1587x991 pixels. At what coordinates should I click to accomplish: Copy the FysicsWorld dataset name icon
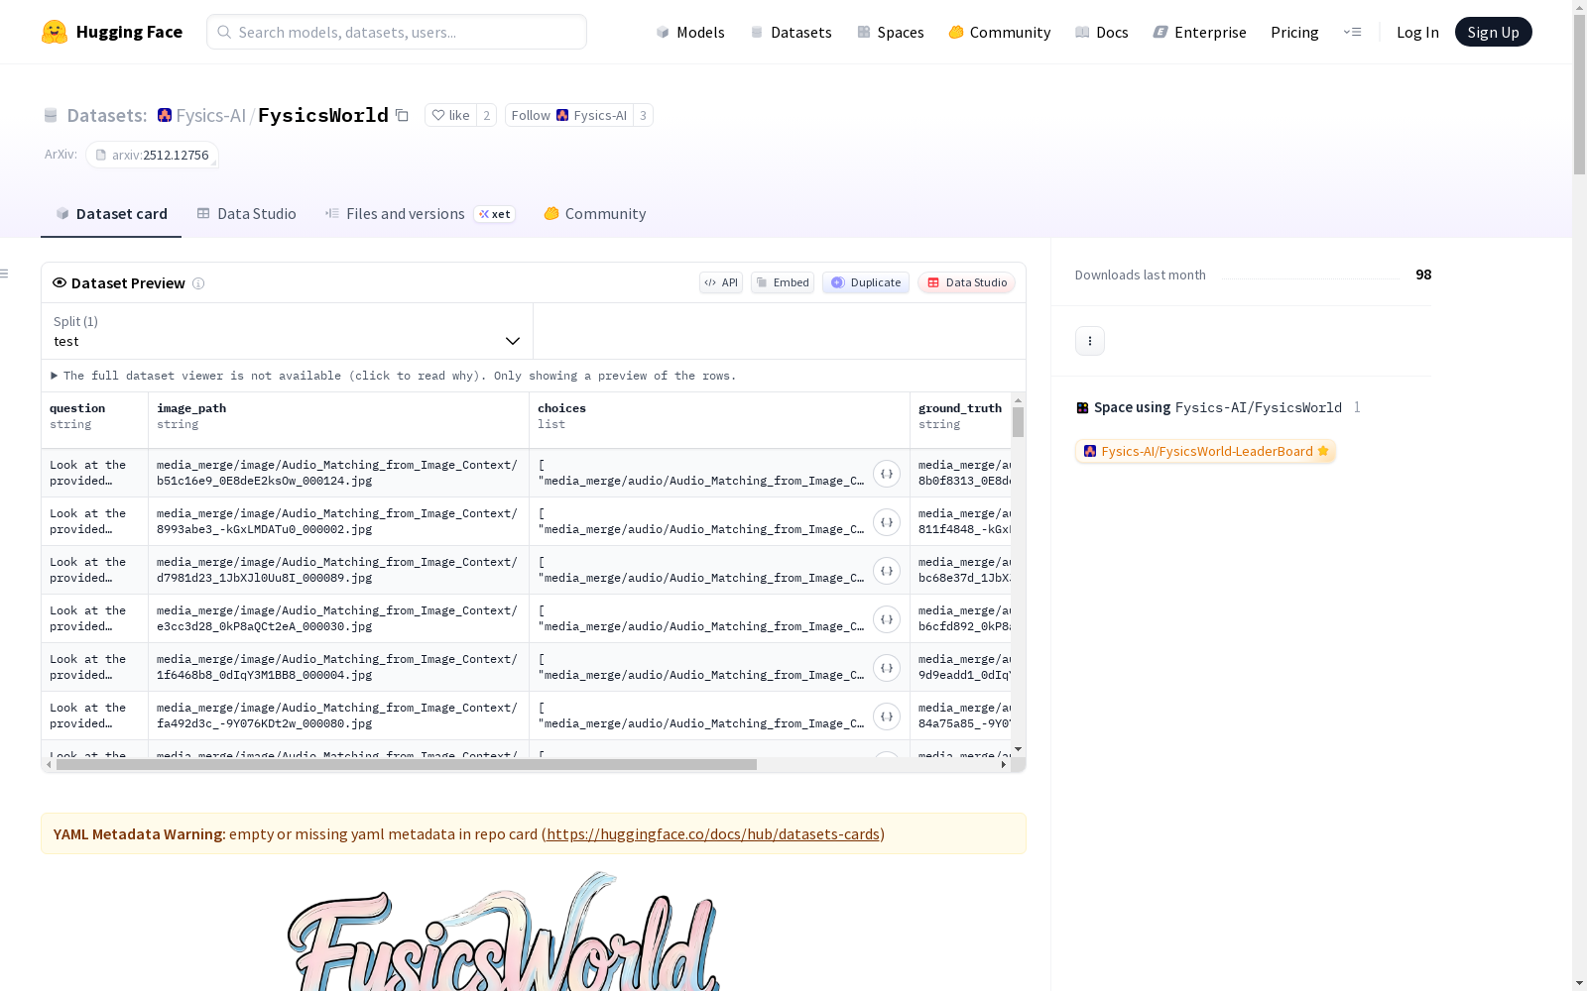click(x=402, y=115)
